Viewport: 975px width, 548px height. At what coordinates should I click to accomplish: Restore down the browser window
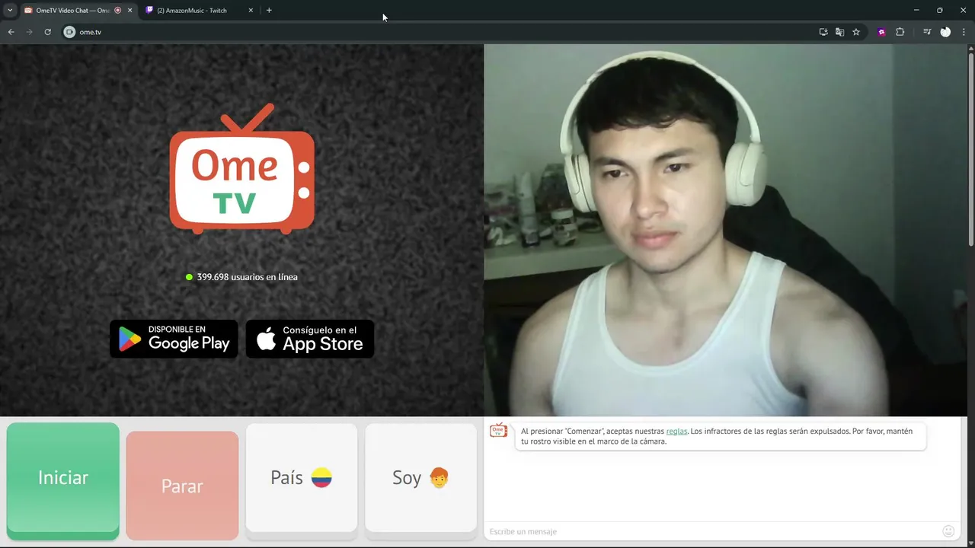coord(939,10)
